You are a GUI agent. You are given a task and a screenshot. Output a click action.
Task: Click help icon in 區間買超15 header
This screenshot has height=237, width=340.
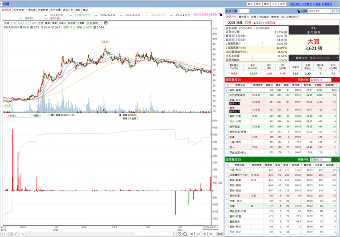[x=296, y=80]
